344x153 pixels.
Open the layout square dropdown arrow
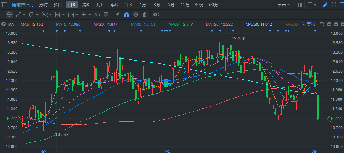pos(315,5)
